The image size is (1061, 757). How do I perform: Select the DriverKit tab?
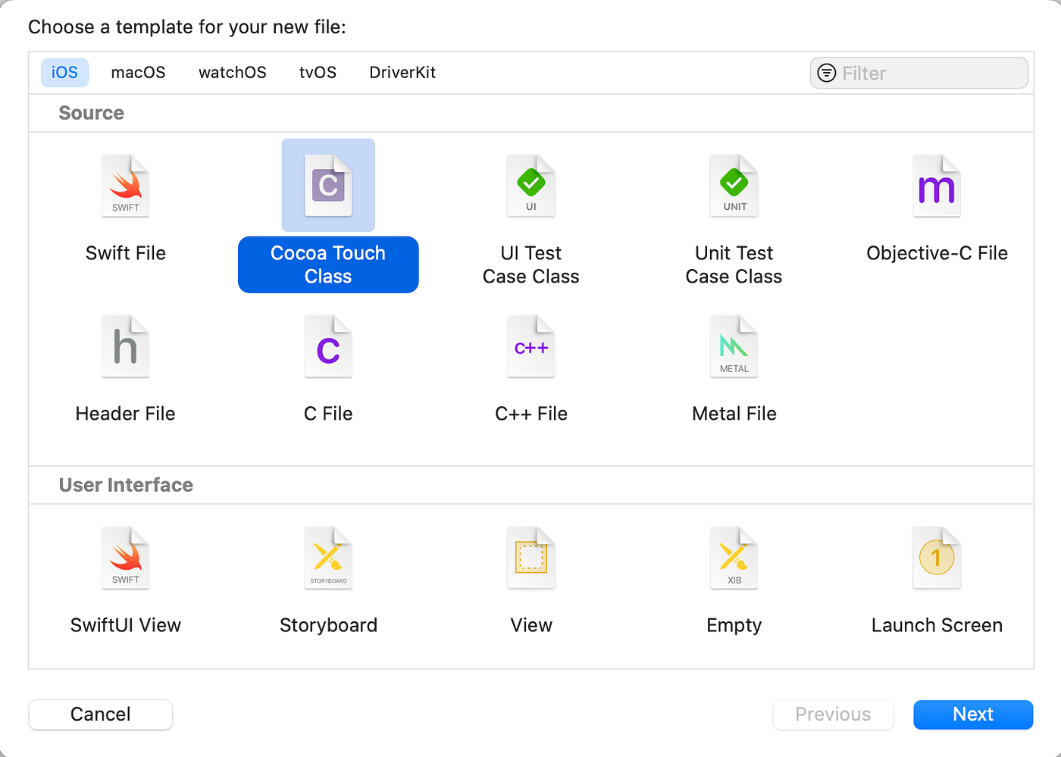click(x=402, y=72)
